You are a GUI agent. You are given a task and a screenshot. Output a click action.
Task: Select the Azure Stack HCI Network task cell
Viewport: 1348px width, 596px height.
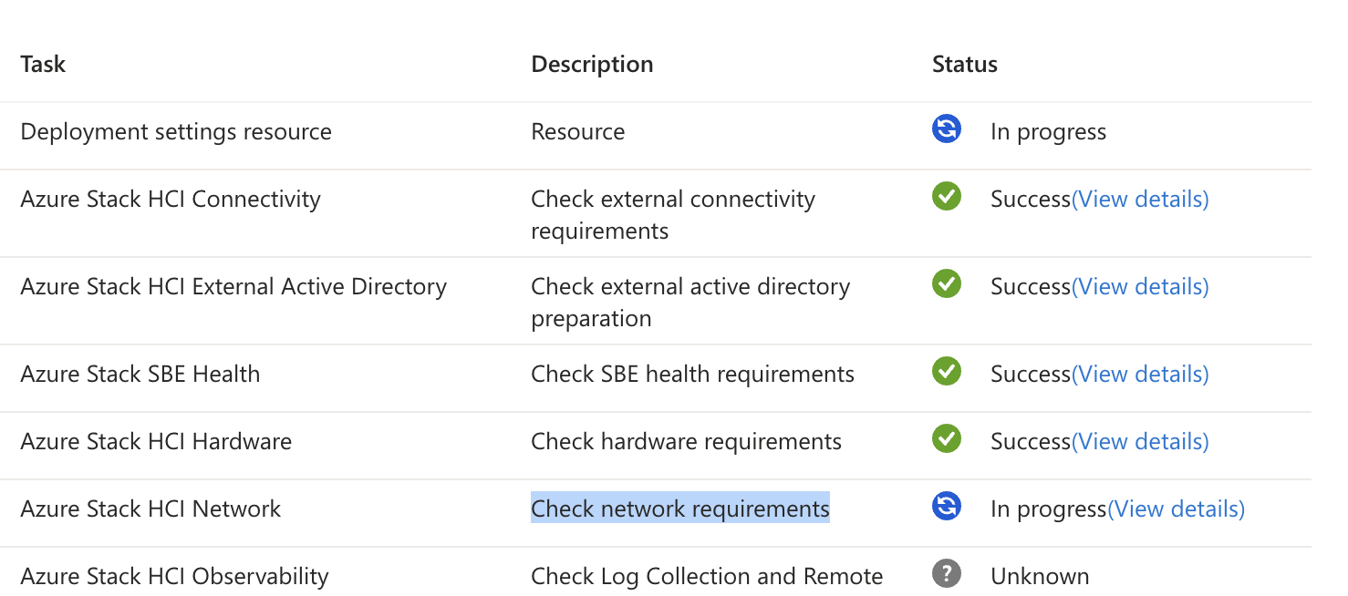click(150, 509)
